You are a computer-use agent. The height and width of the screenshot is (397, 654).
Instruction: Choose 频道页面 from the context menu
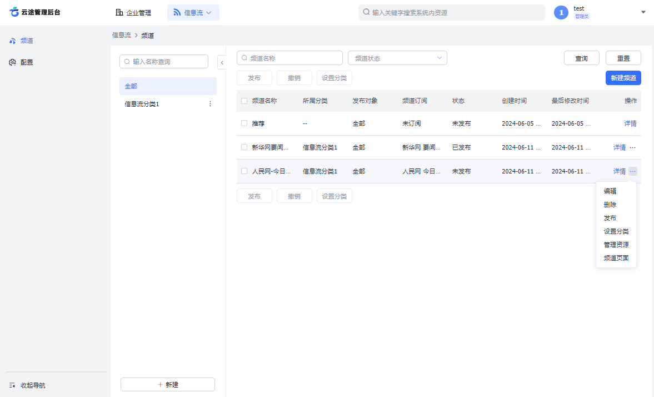click(x=616, y=258)
